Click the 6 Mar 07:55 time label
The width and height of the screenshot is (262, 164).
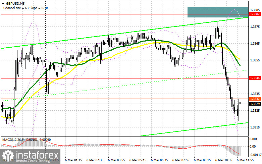click(181, 160)
